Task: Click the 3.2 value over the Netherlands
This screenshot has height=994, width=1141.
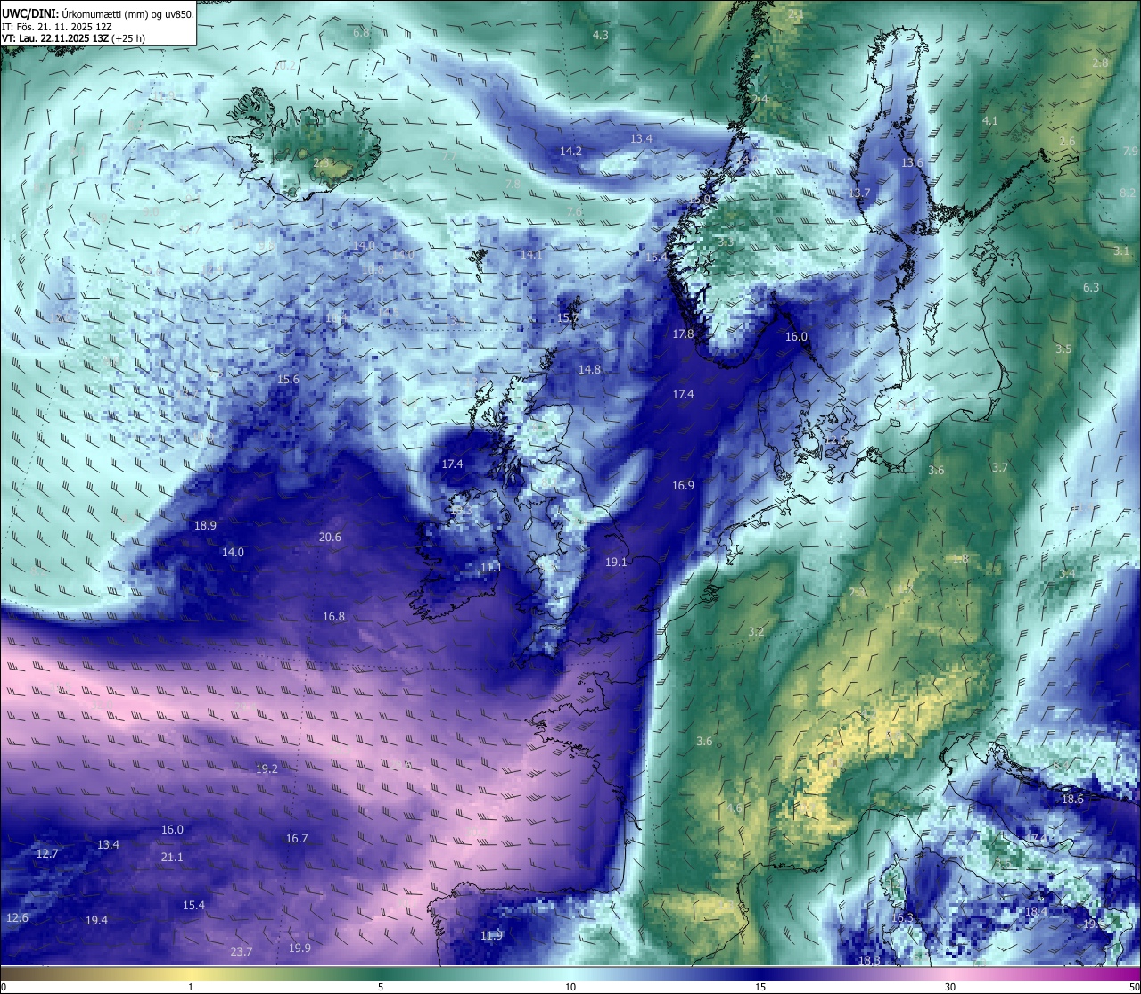Action: (x=756, y=631)
